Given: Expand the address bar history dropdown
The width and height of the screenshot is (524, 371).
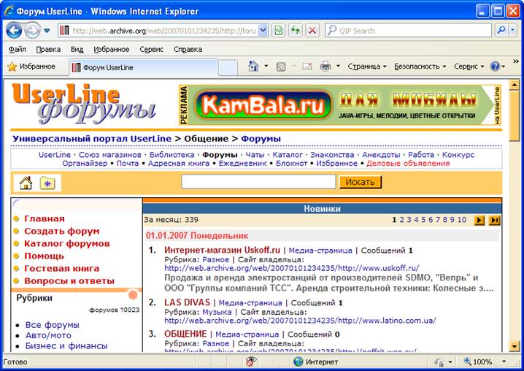Looking at the screenshot, I should pos(263,31).
